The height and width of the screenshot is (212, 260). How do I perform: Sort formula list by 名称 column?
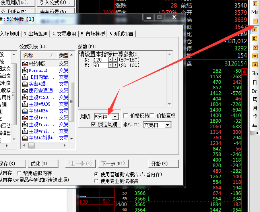[x=39, y=55]
